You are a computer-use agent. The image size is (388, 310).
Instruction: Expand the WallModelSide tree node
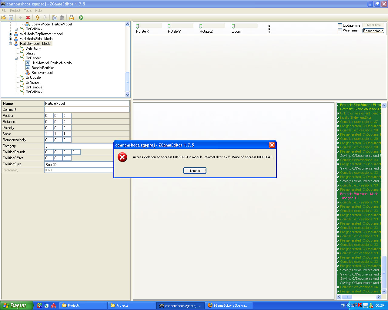coord(10,39)
